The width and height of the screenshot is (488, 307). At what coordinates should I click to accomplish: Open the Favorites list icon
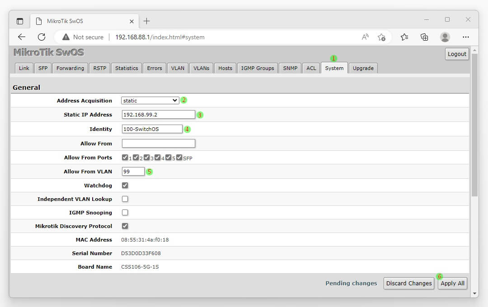(x=404, y=37)
